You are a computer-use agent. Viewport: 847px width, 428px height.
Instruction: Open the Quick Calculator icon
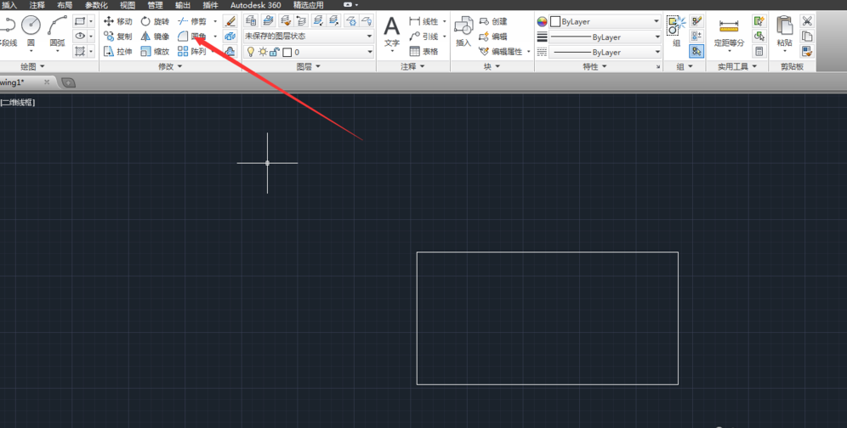pos(759,52)
